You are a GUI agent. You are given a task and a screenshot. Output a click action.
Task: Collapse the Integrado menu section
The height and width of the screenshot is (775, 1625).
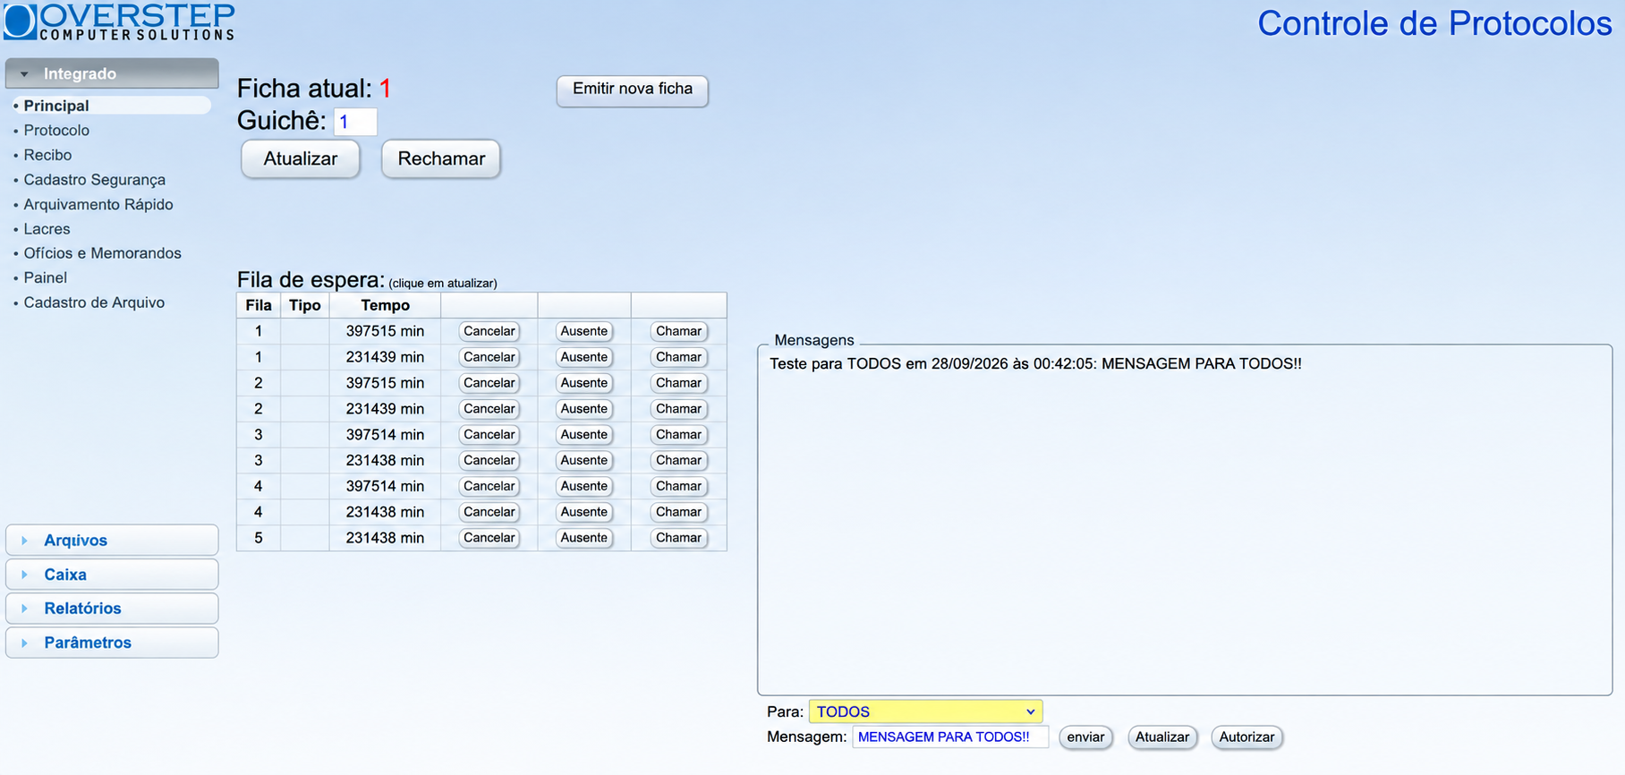pos(112,73)
